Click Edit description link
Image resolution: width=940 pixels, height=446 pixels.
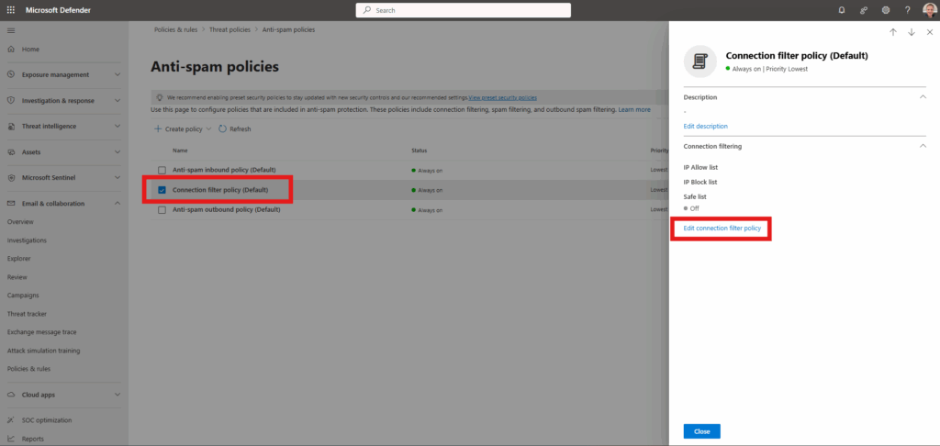pyautogui.click(x=706, y=127)
